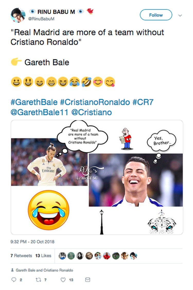Send tweet via direct message envelope icon
Viewport: 193px width, 290px height.
pos(88,279)
